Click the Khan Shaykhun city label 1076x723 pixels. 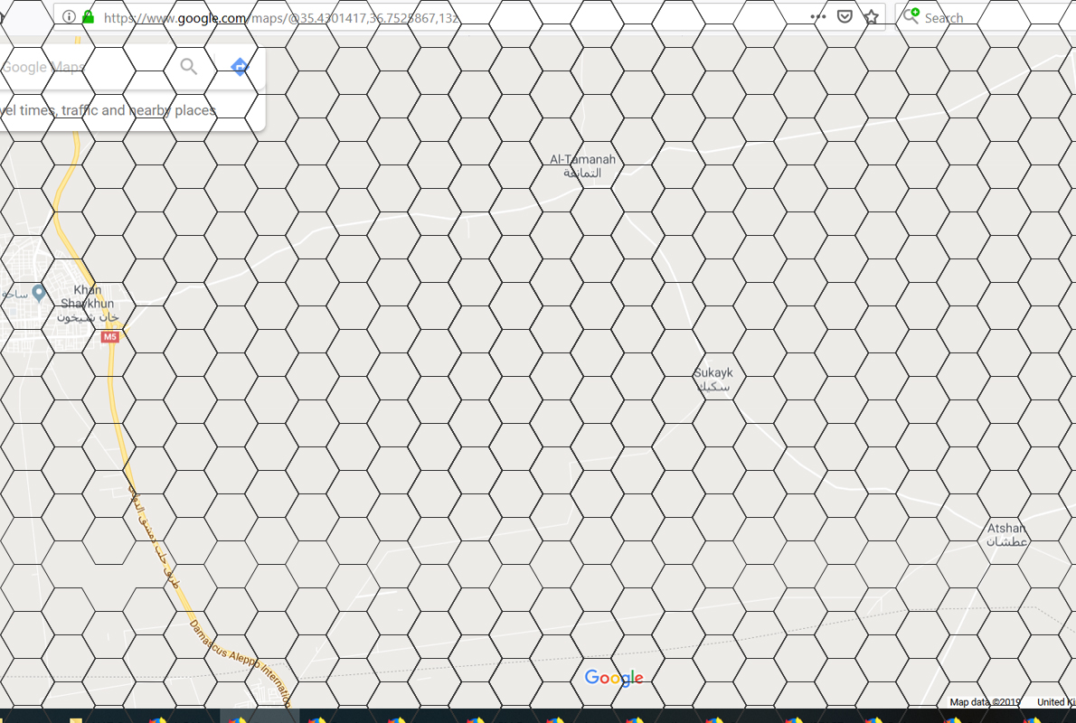[87, 303]
